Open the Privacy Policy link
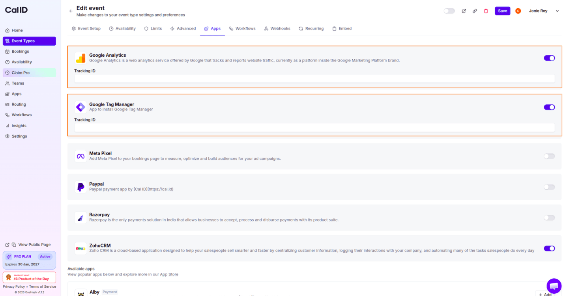The image size is (565, 296). tap(14, 287)
